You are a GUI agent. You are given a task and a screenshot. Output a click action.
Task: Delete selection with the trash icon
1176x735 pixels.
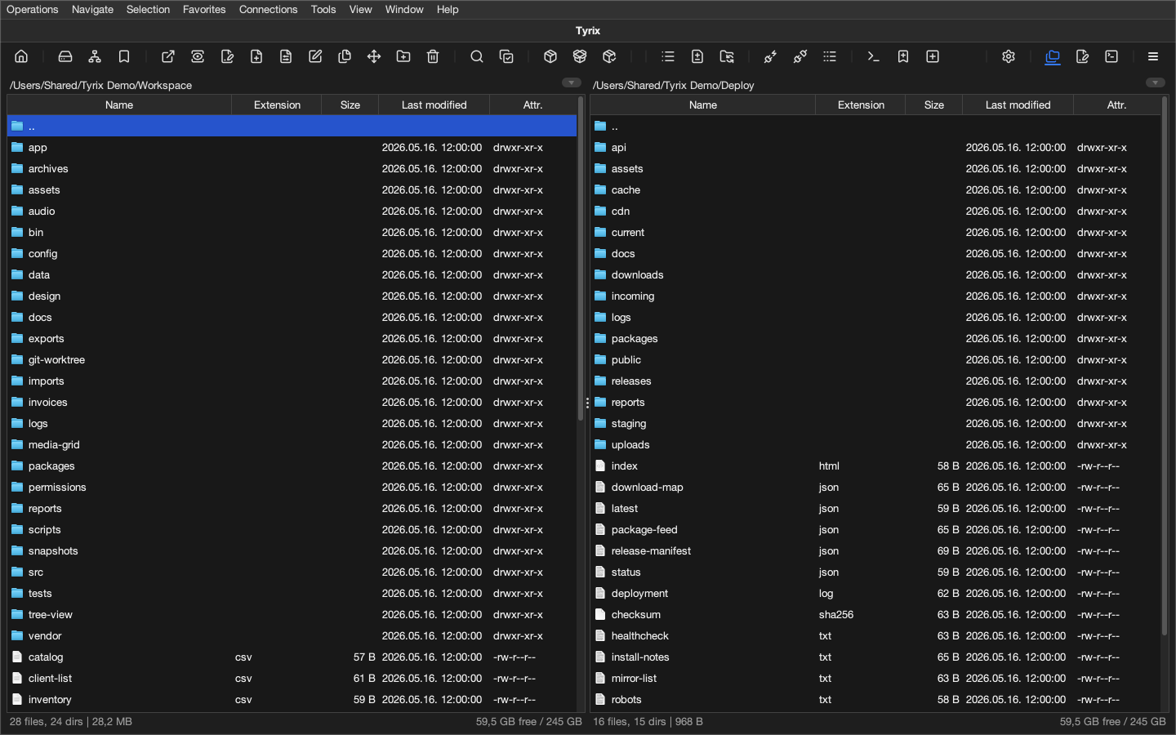pos(433,56)
